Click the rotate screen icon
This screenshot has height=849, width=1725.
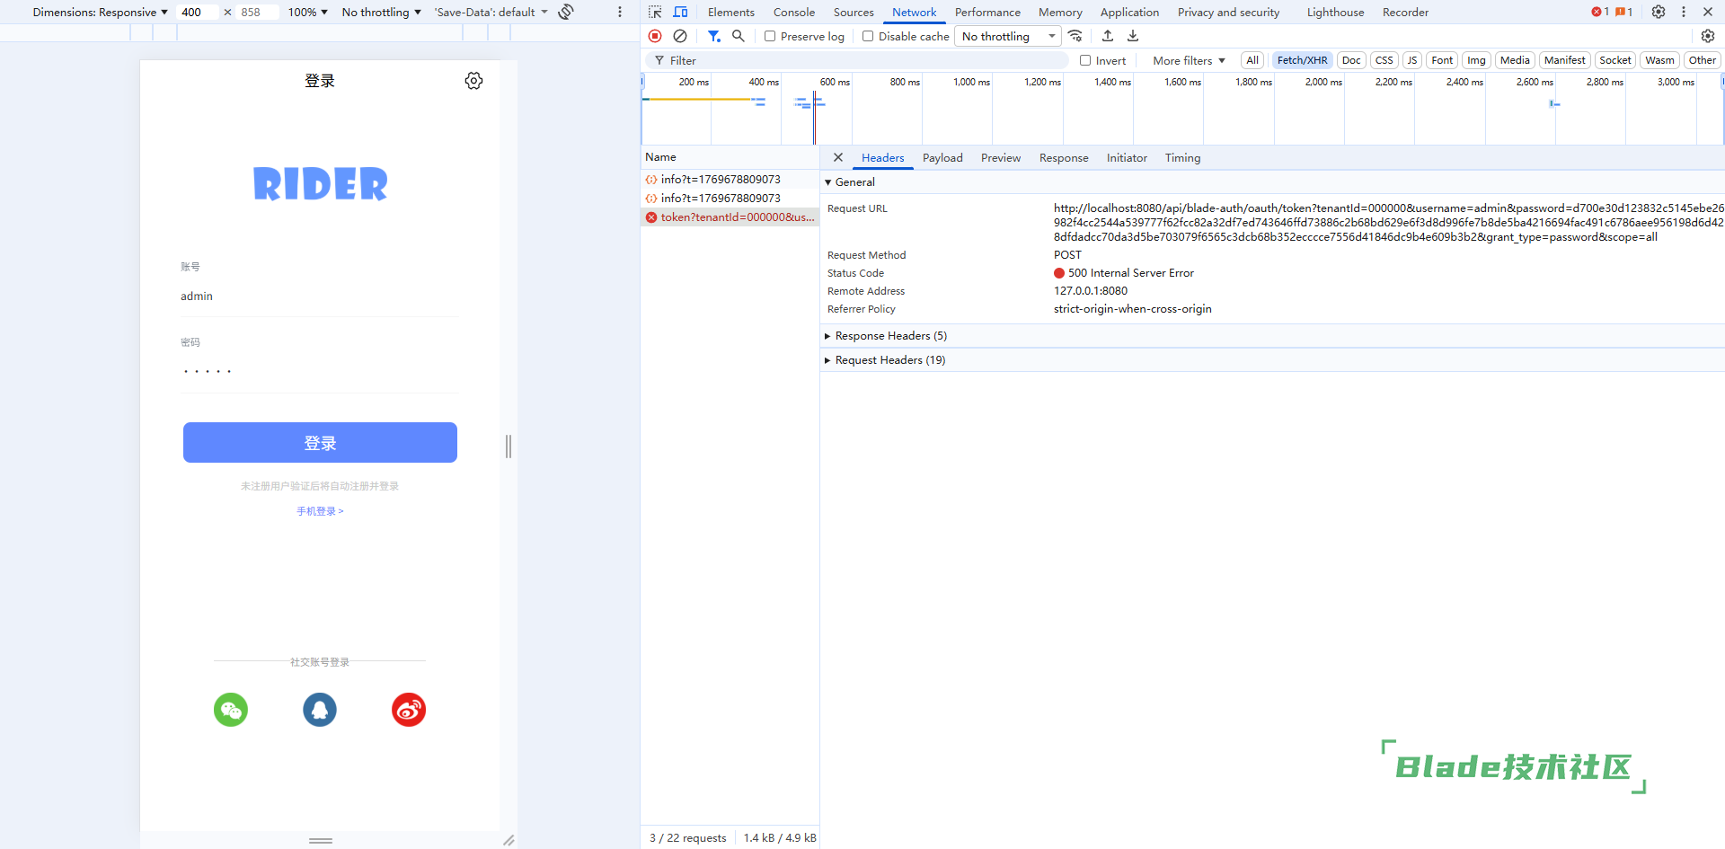pos(566,12)
